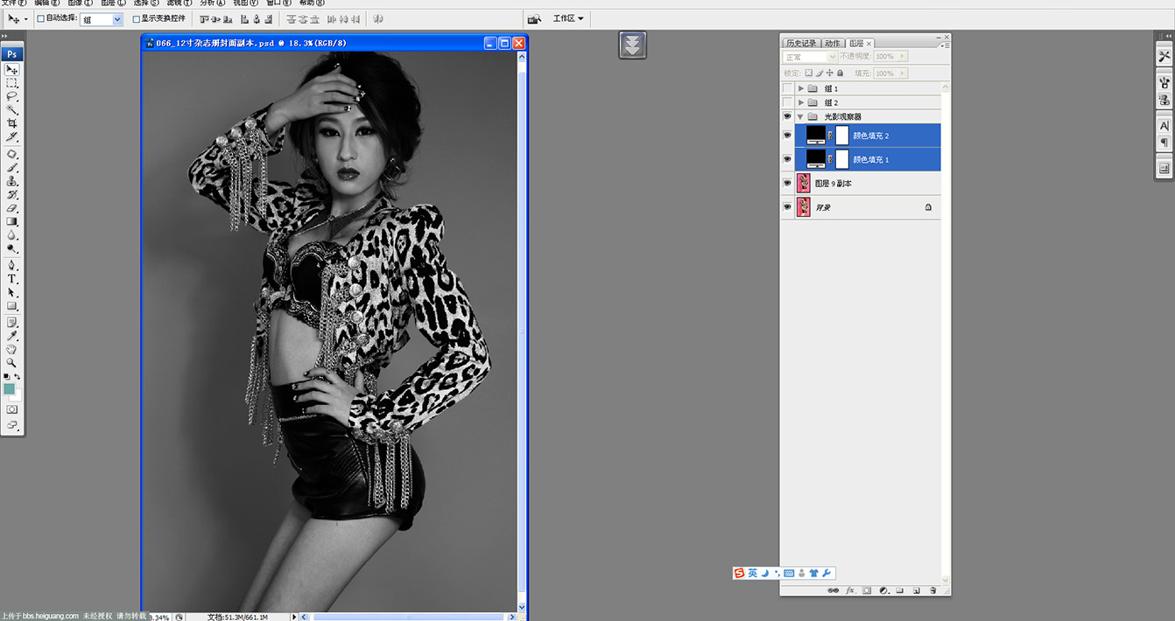The height and width of the screenshot is (621, 1175).
Task: Hide the 背景 layer
Action: (x=787, y=207)
